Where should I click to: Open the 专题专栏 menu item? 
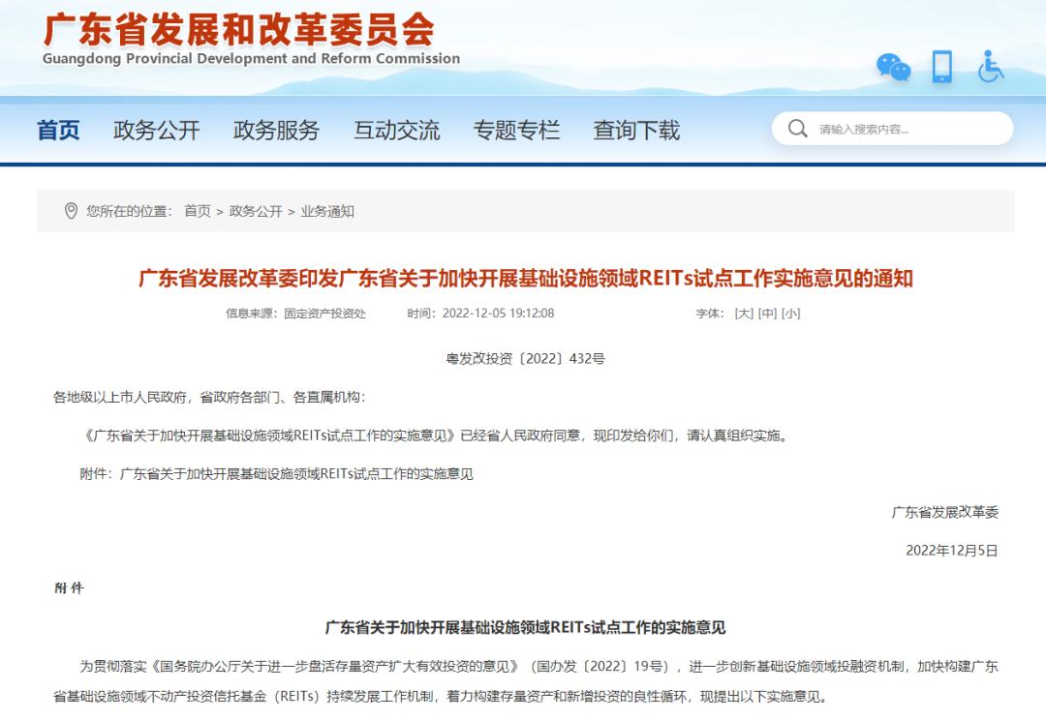click(517, 130)
